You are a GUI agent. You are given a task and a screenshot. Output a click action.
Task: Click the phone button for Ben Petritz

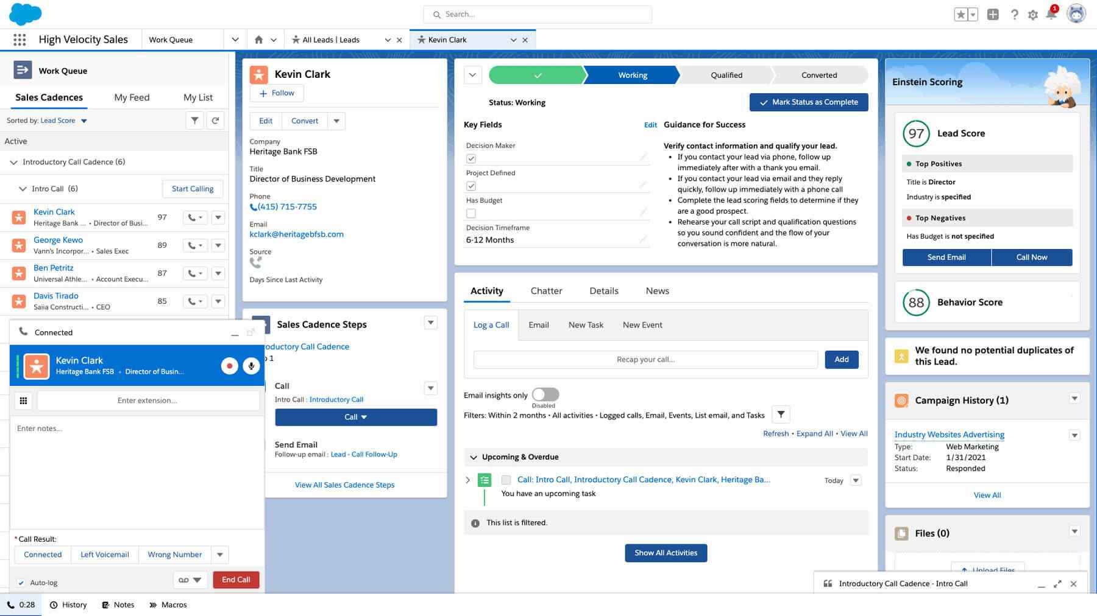pyautogui.click(x=195, y=273)
